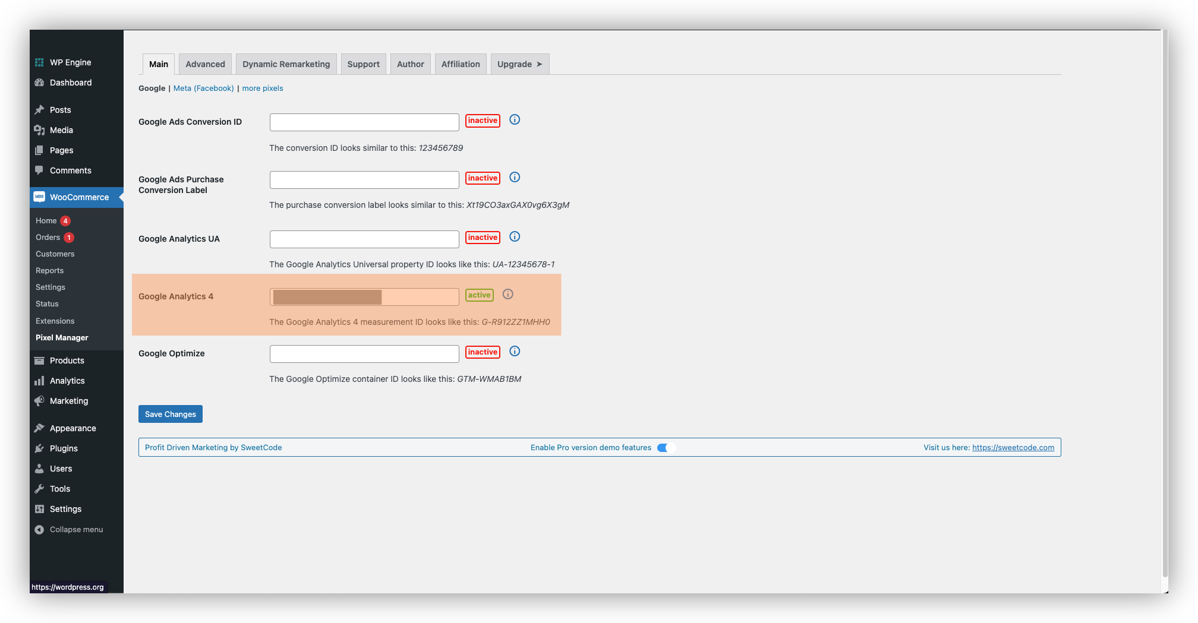Screen dimensions: 1198x623
Task: Click the Users person icon
Action: point(39,469)
